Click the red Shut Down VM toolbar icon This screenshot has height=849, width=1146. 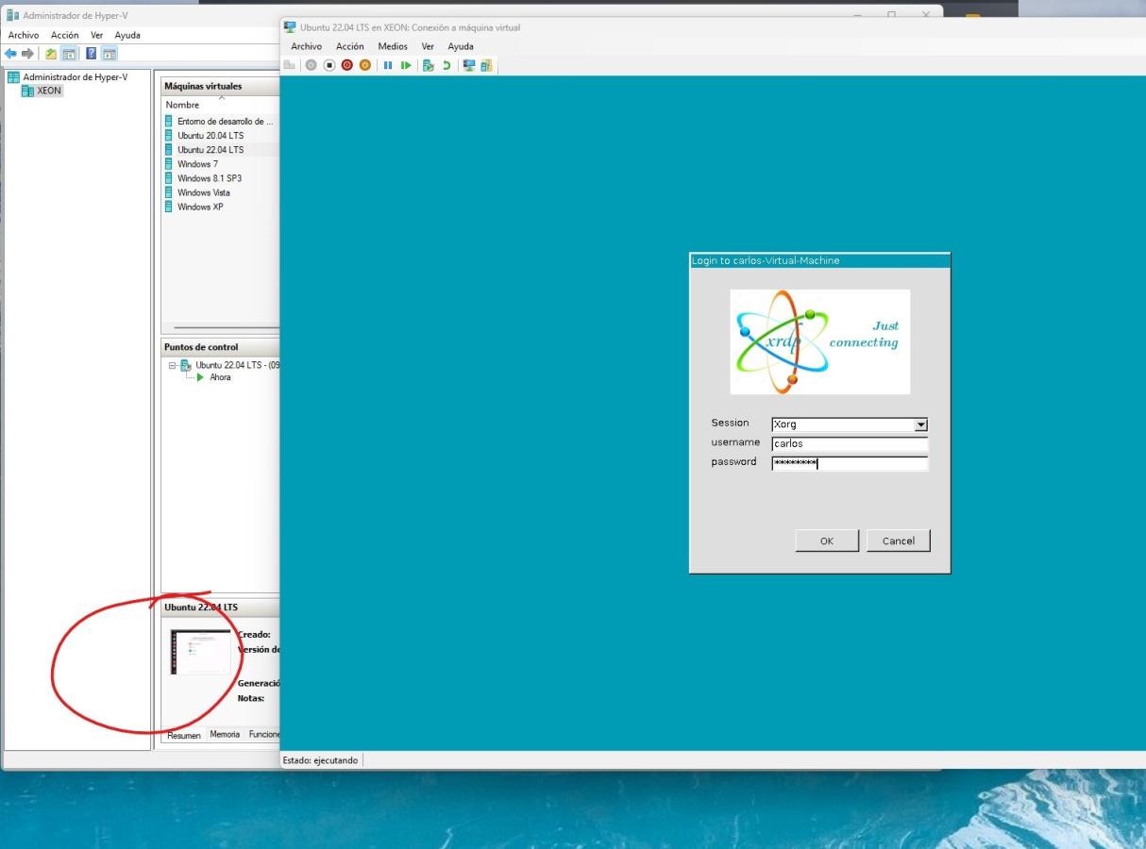(x=346, y=65)
